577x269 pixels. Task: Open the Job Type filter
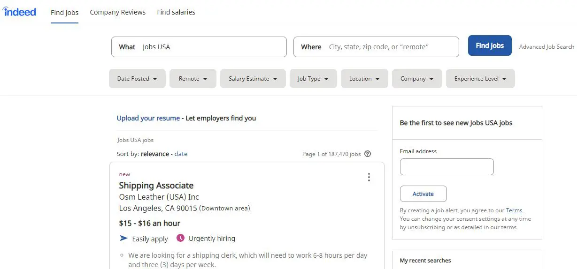(313, 79)
